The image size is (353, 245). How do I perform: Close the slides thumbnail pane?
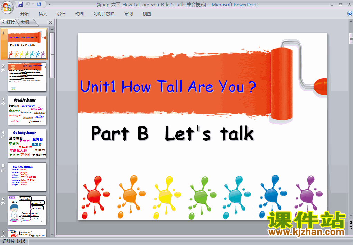coord(51,23)
